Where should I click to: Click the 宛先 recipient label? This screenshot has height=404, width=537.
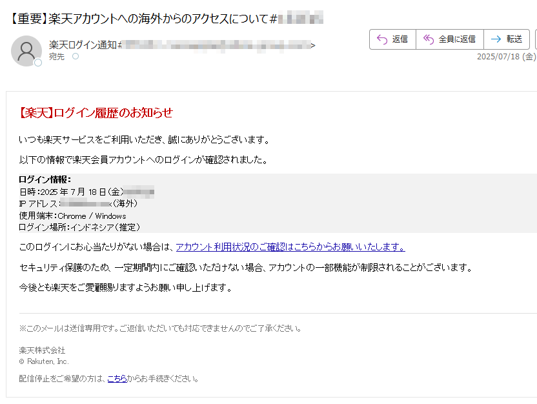tap(57, 57)
